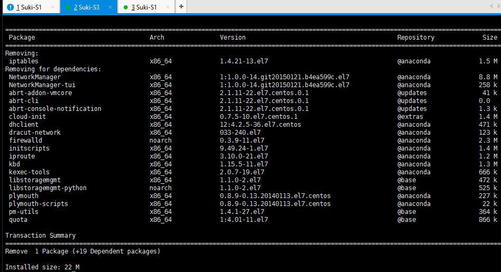
Task: Click the Package column header text
Action: point(22,37)
